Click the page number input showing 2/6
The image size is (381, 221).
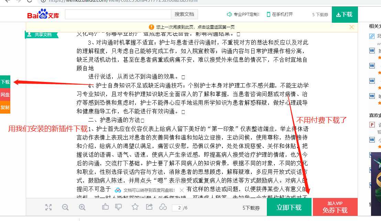(177, 207)
